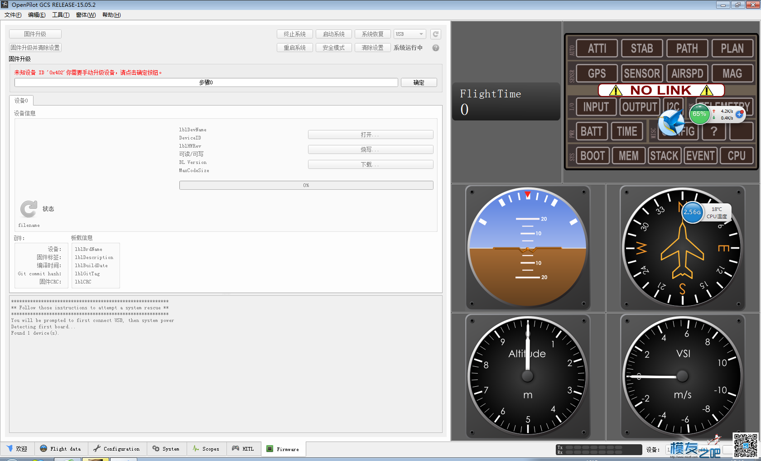This screenshot has height=461, width=761.
Task: Click the 系统恢复 button
Action: 373,34
